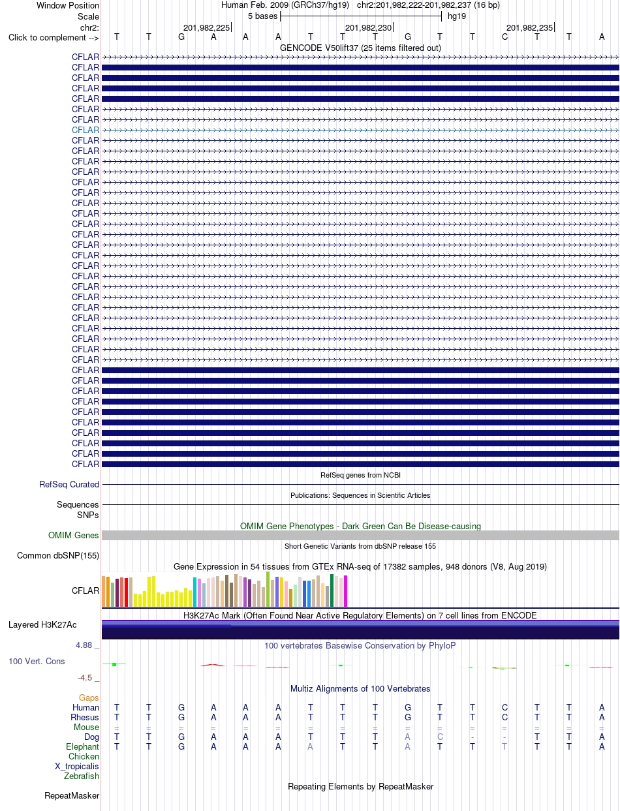Screen dimensions: 620x811
Task: Click the light-blue highlighted CFLAR transcript label
Action: (x=85, y=130)
